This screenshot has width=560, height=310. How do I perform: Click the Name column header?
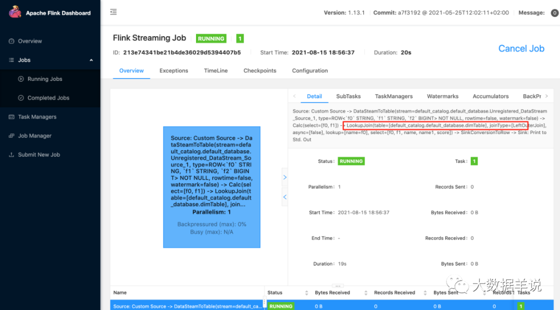point(120,292)
